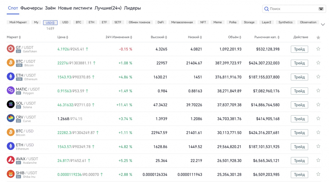This screenshot has height=182, width=329.
Task: Select the Мой Маркет filter
Action: [18, 22]
